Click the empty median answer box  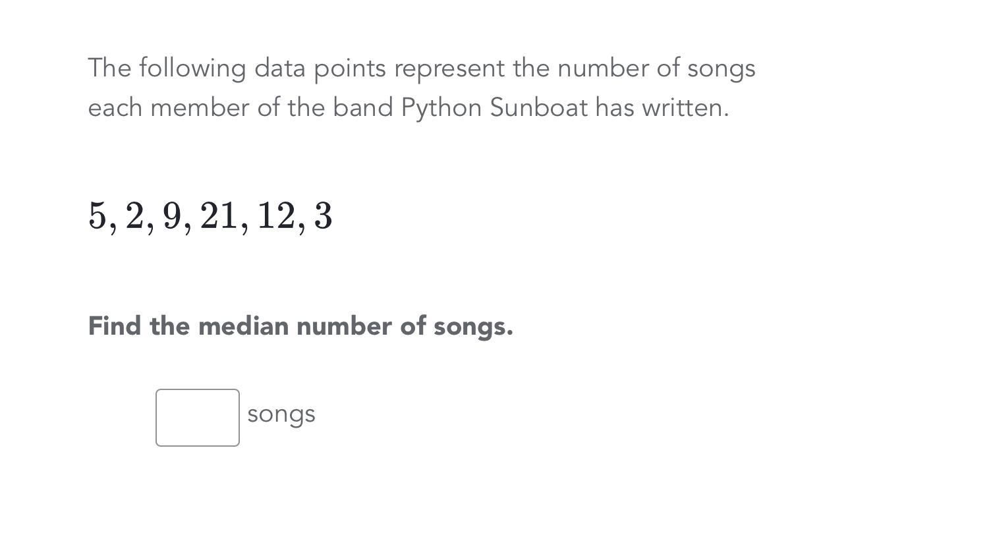coord(198,418)
